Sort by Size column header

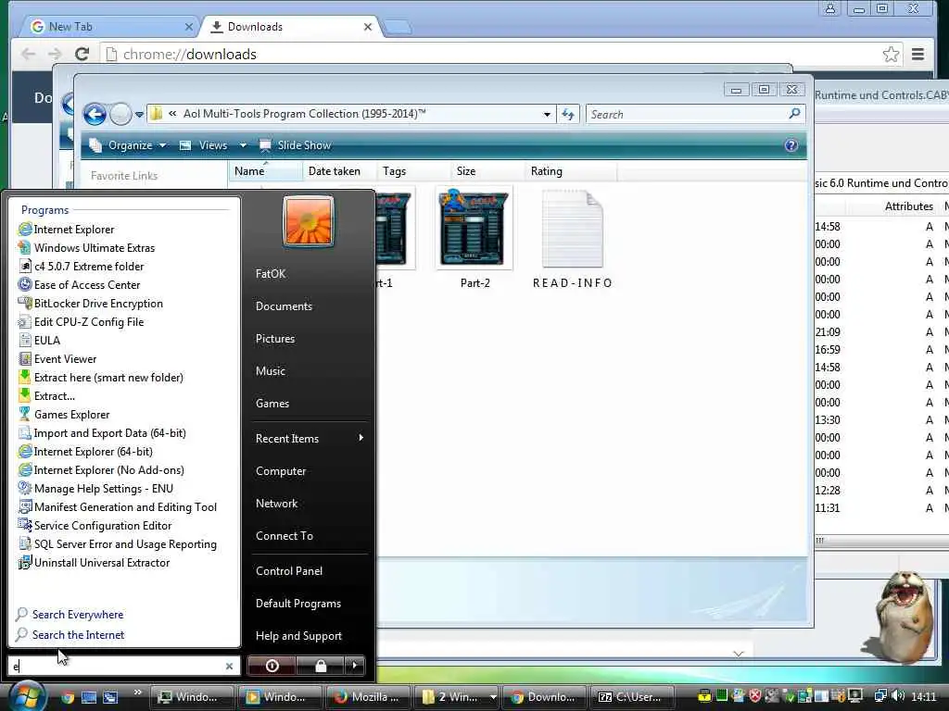point(487,171)
